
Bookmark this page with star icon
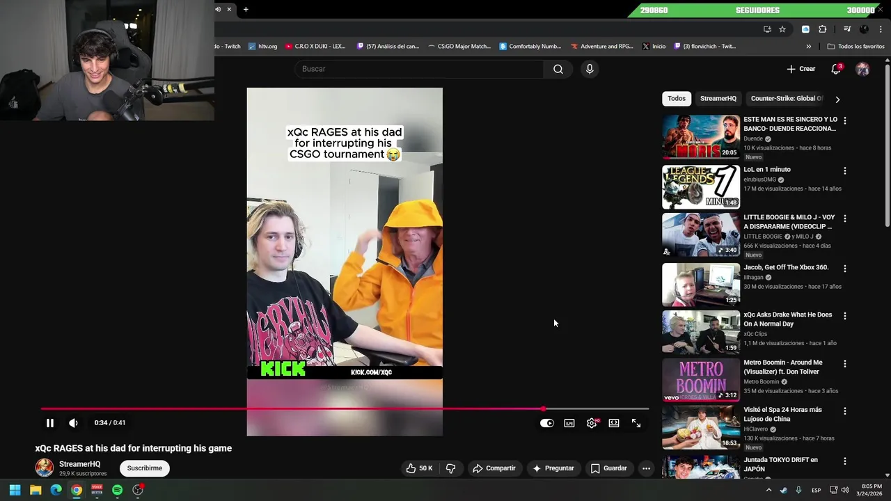pos(782,29)
